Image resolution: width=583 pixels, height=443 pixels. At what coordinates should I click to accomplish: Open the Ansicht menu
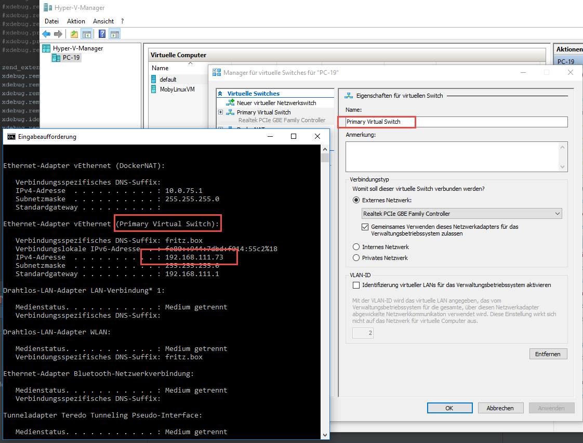point(103,21)
